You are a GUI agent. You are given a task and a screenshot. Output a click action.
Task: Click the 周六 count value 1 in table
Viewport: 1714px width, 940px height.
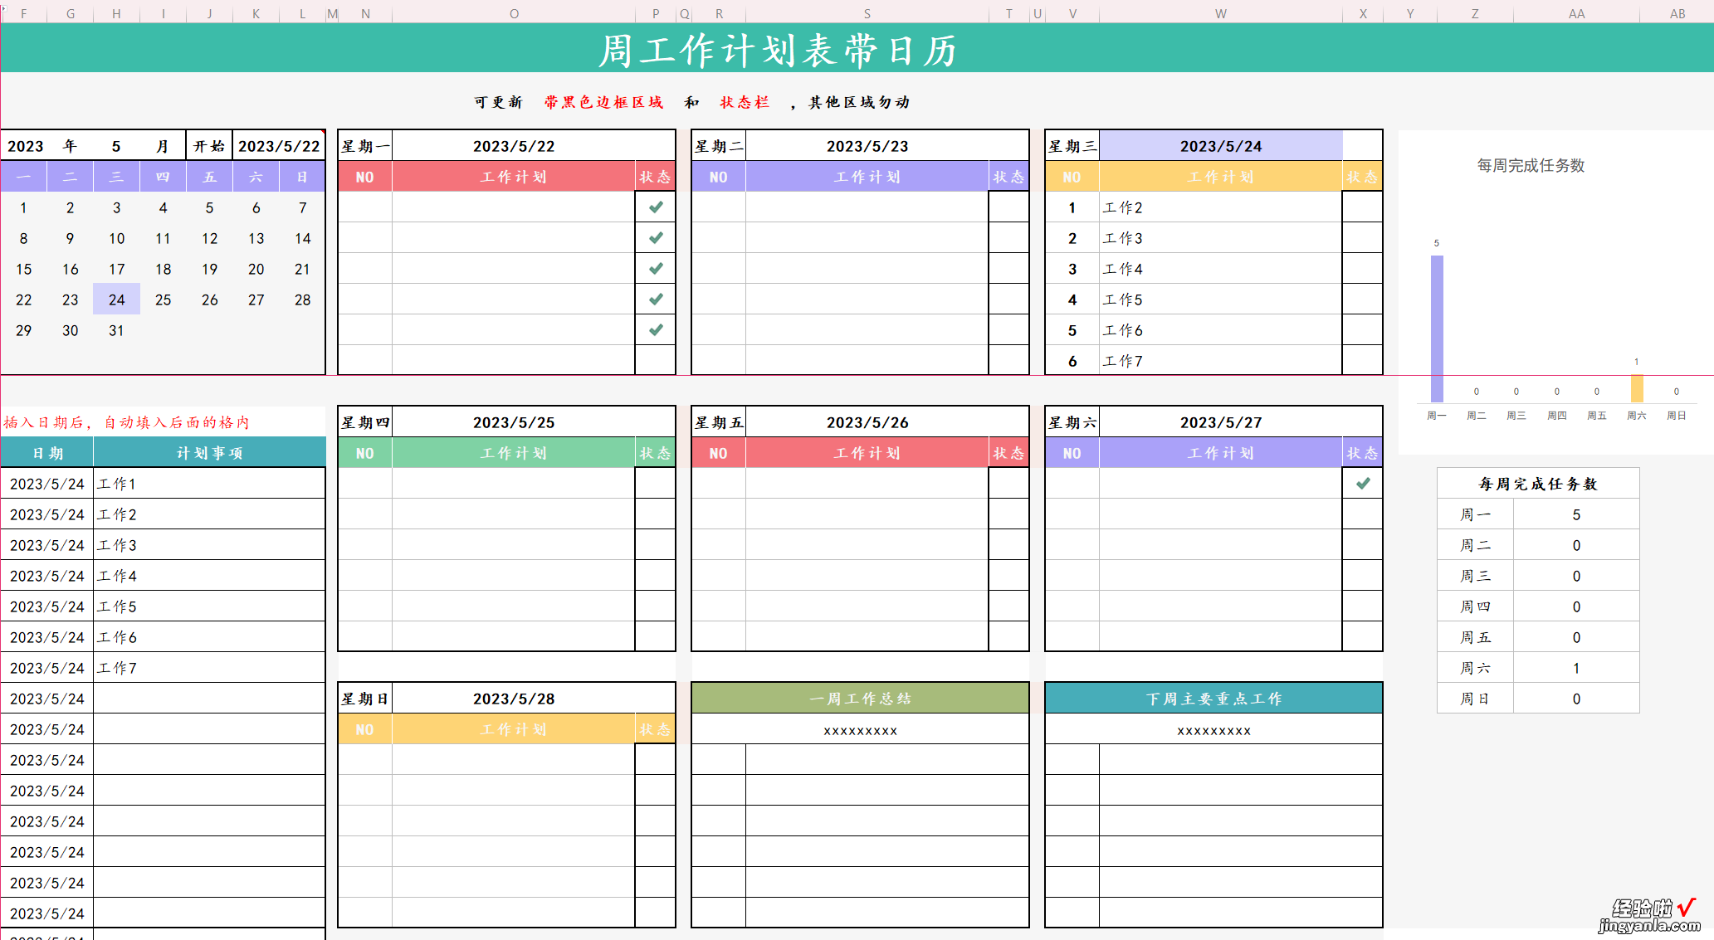(x=1576, y=668)
